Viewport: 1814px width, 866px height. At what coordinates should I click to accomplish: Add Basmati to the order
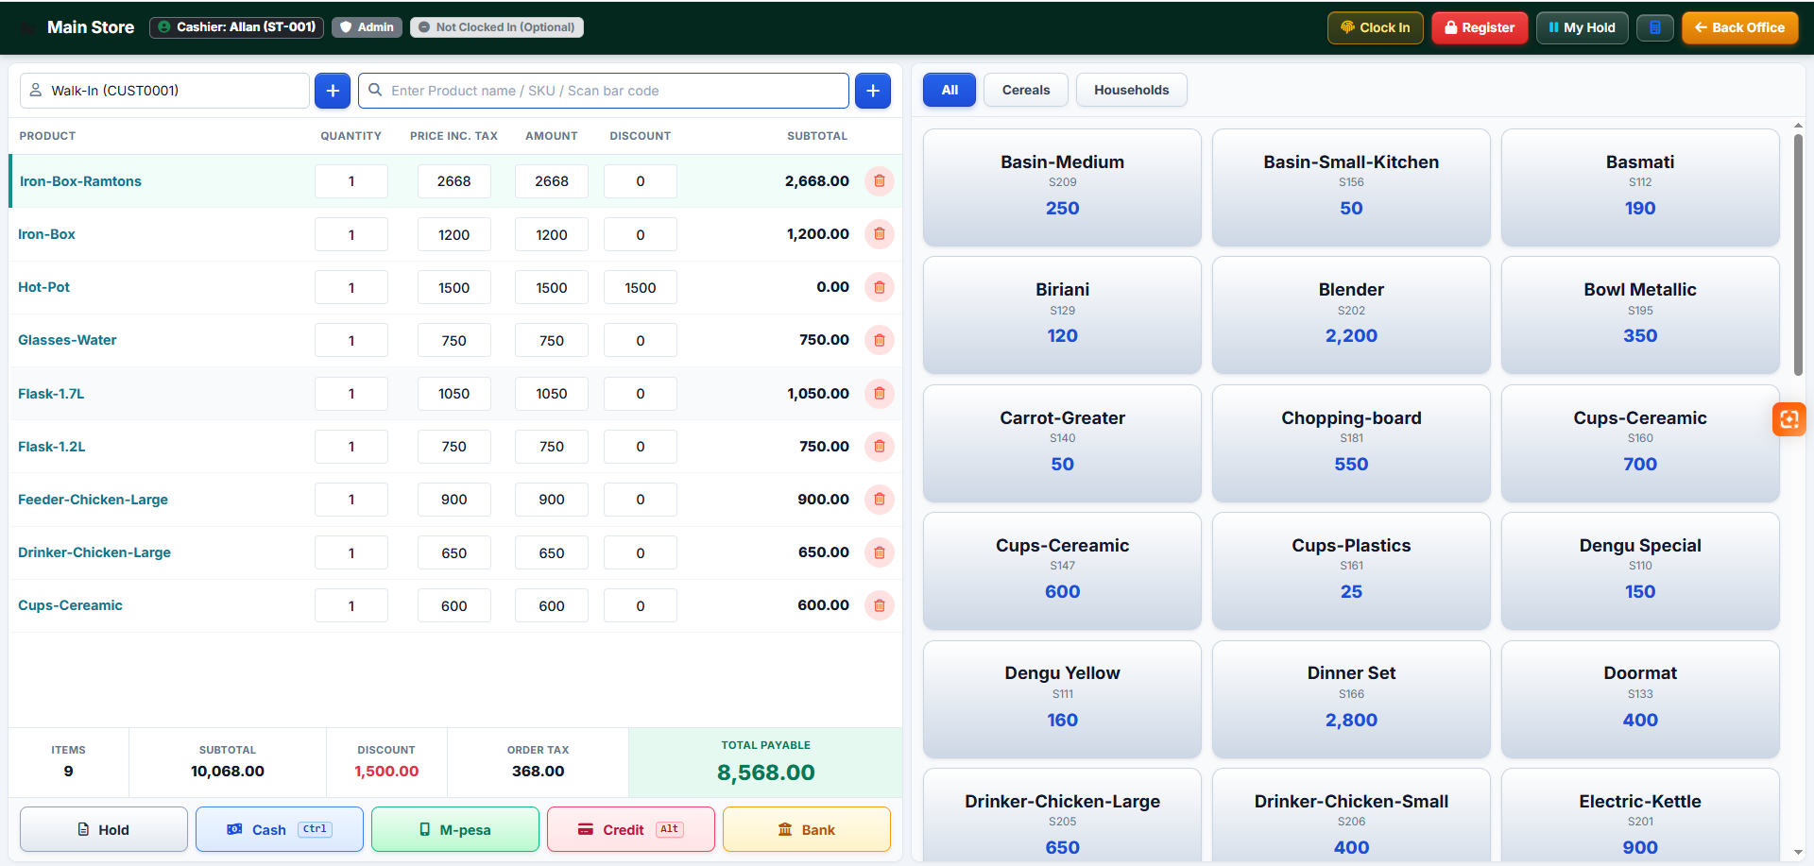(1640, 187)
